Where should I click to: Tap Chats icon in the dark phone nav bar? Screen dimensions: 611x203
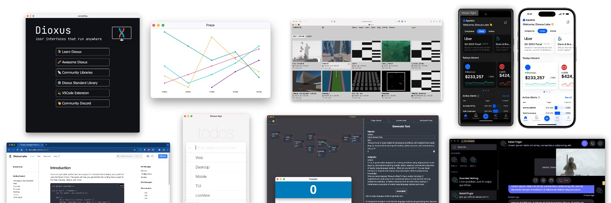click(496, 116)
